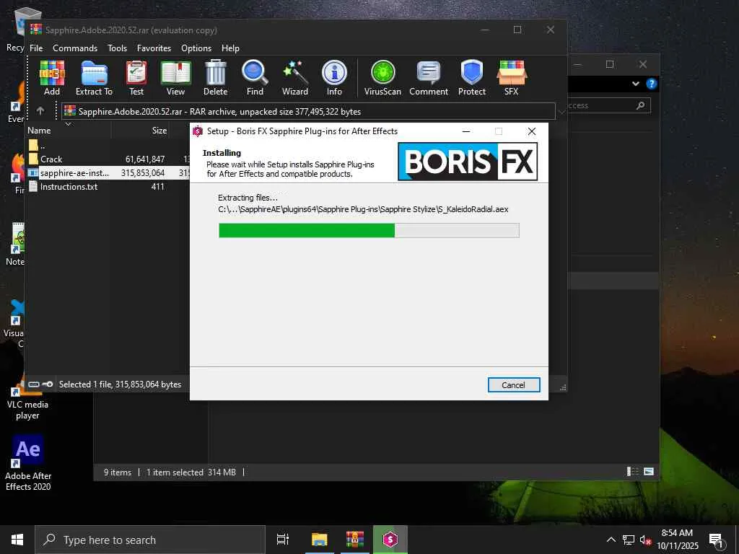Click the SFX toolbar icon
The height and width of the screenshot is (554, 739).
click(512, 78)
